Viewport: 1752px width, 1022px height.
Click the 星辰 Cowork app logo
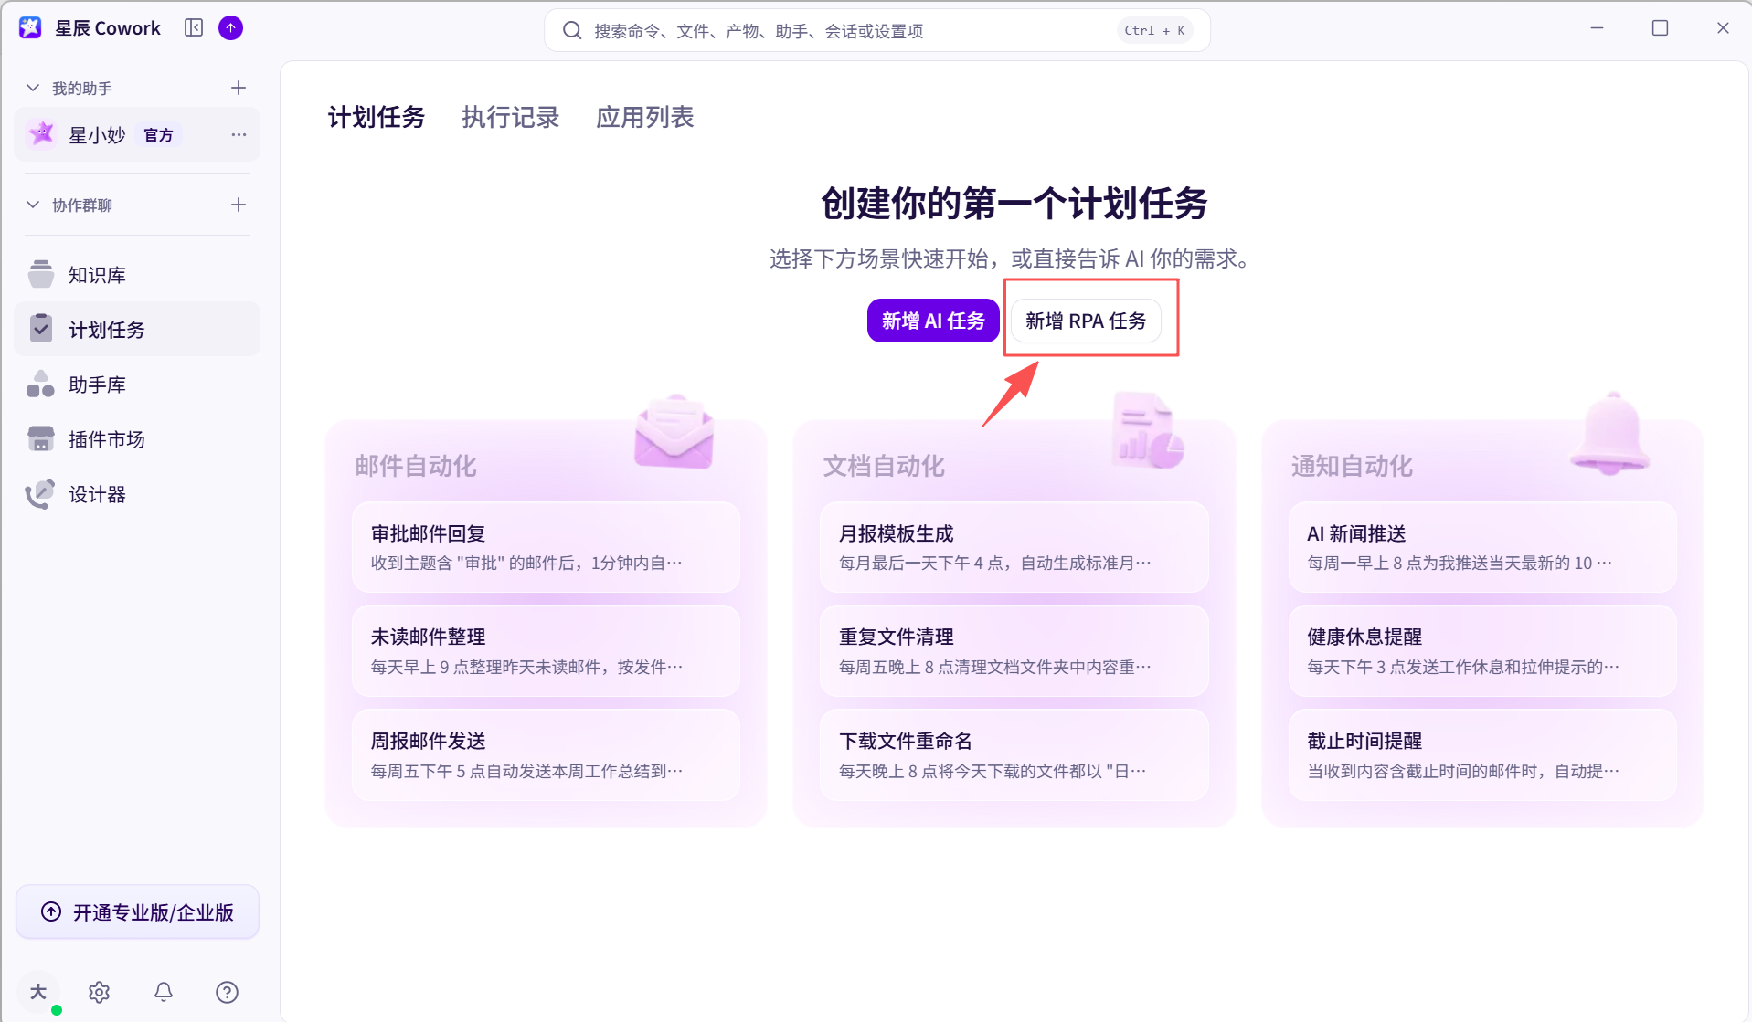(x=30, y=28)
